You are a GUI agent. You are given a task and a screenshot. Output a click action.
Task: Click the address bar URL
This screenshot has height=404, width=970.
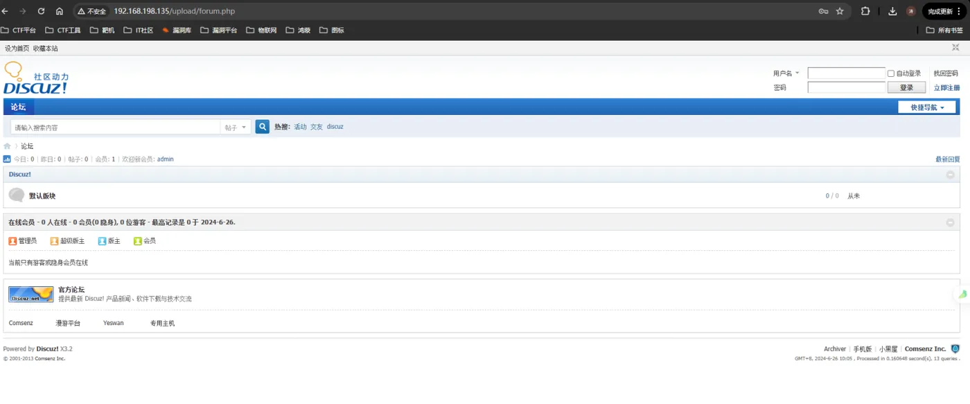tap(175, 11)
